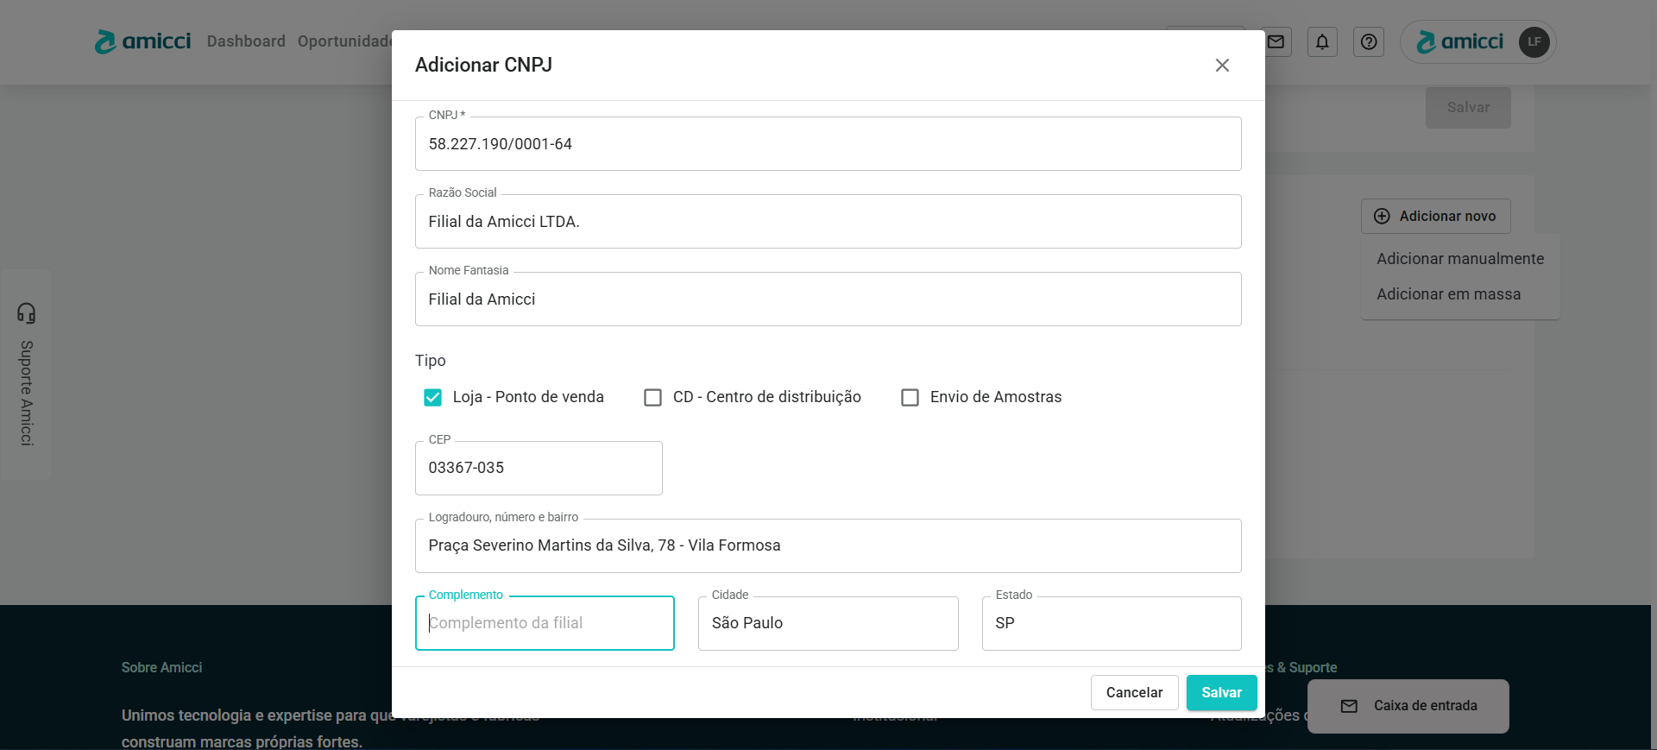The width and height of the screenshot is (1657, 750).
Task: Click the Amicci logo in top left
Action: (143, 41)
